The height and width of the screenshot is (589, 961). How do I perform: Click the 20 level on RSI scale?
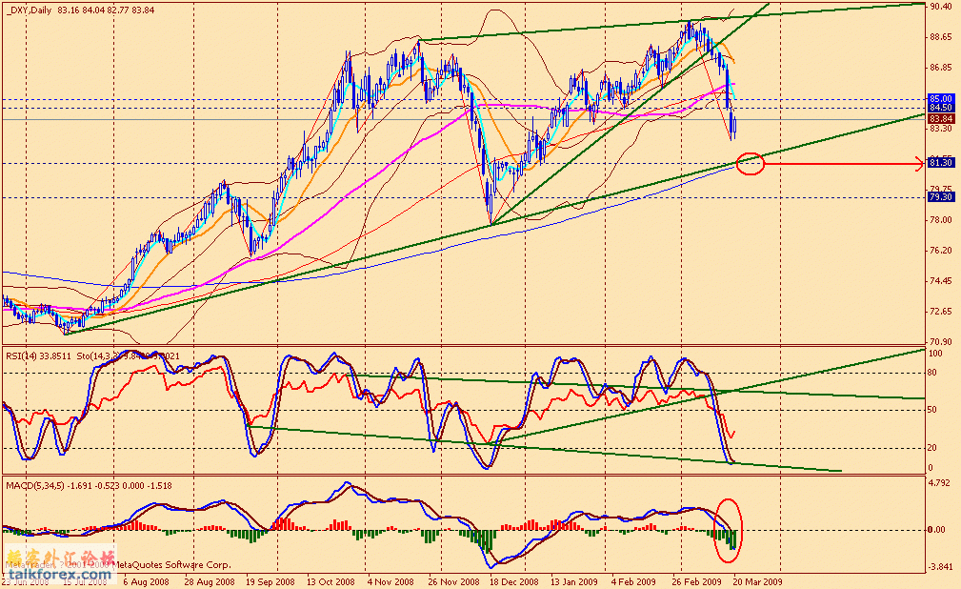(932, 448)
